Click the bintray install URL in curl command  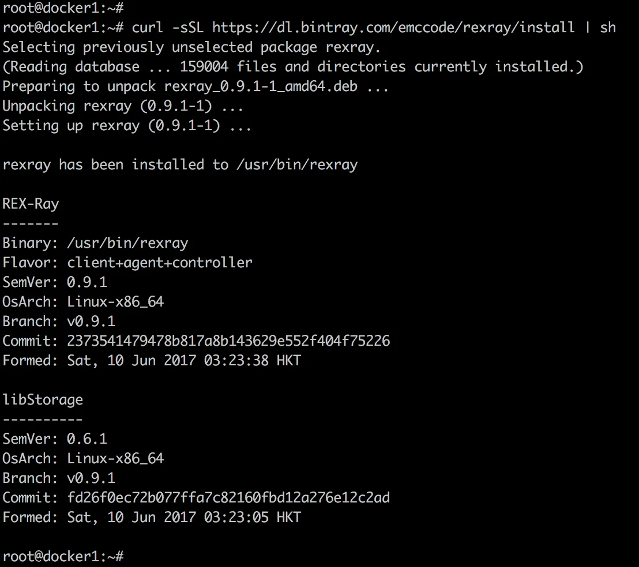[x=393, y=27]
